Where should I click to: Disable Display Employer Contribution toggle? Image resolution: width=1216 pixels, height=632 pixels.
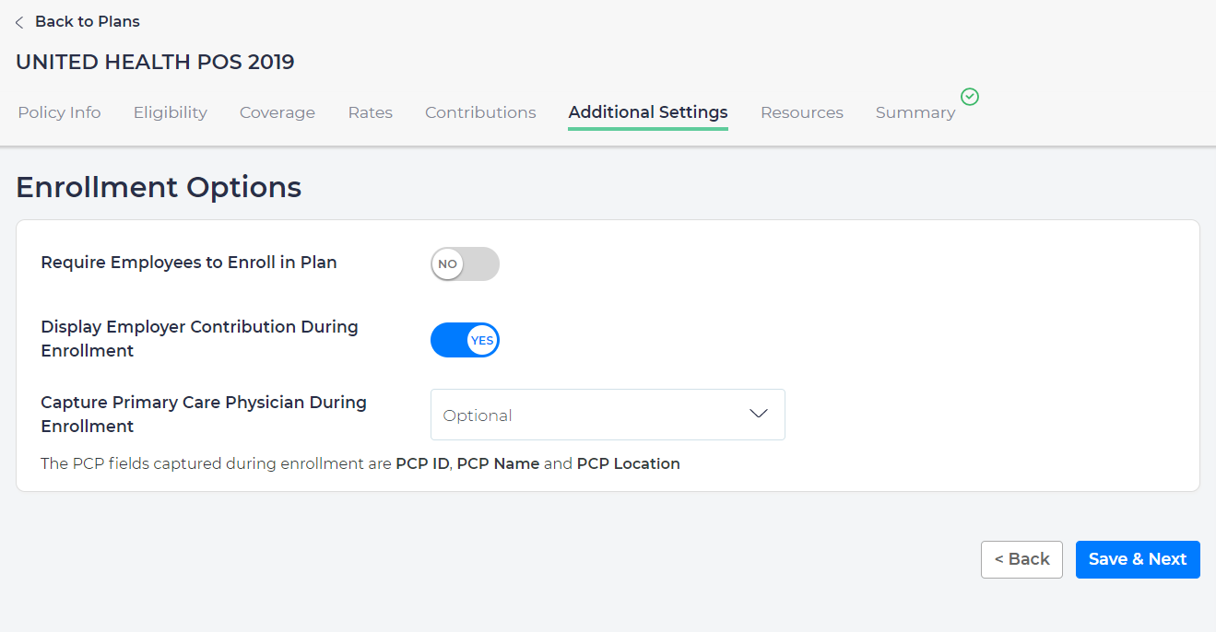click(x=465, y=340)
